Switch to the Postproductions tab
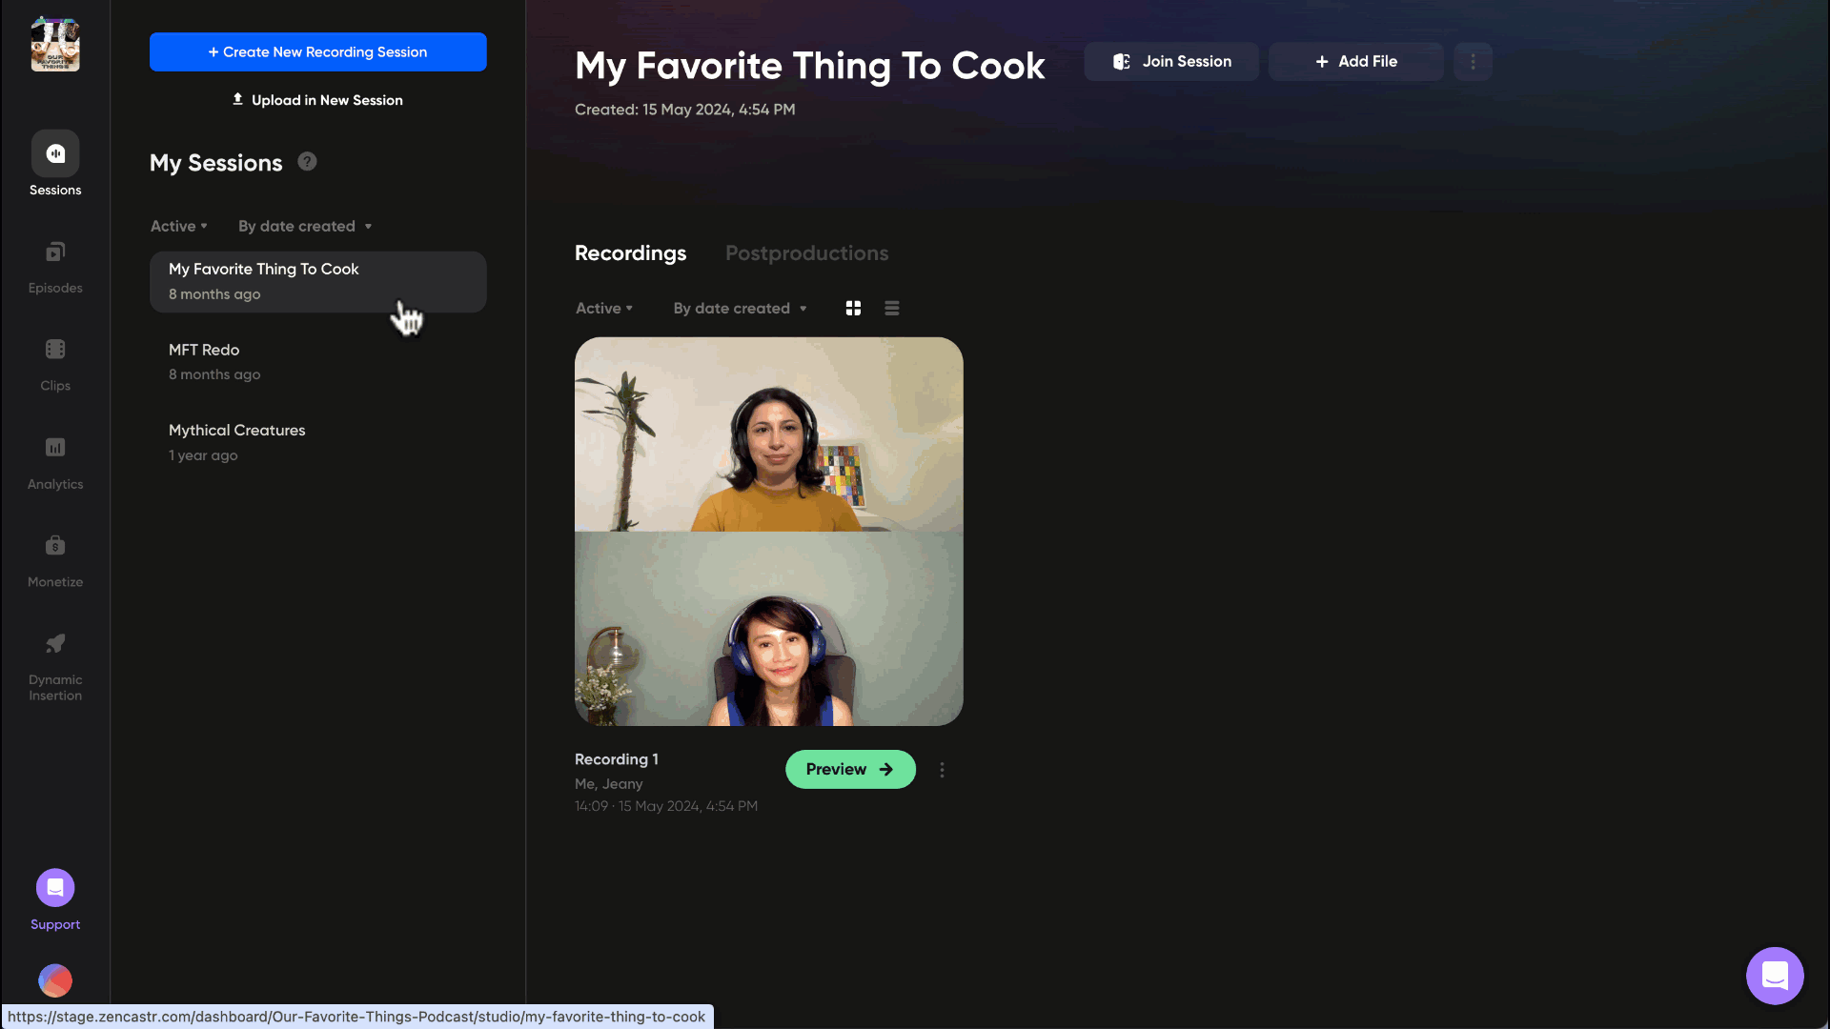The image size is (1830, 1029). (x=806, y=253)
